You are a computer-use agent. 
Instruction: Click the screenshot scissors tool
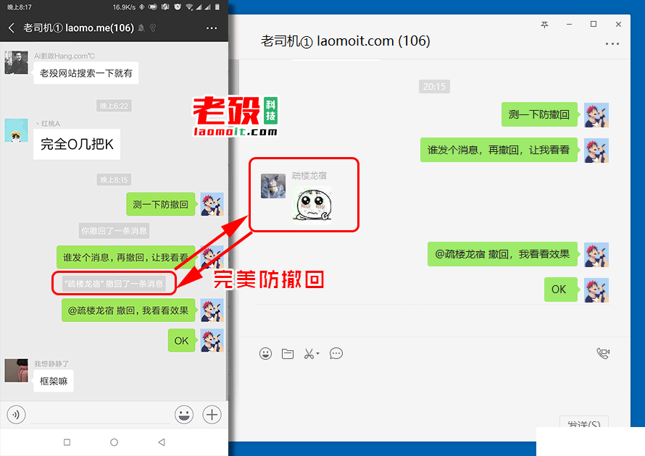309,353
